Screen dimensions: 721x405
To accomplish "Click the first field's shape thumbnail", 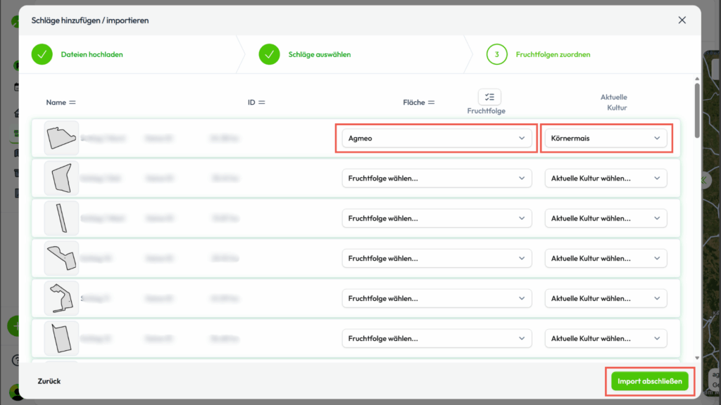I will [x=61, y=138].
